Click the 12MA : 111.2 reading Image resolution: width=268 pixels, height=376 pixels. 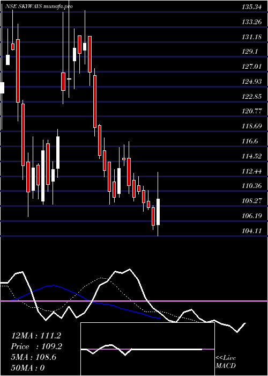[36, 336]
